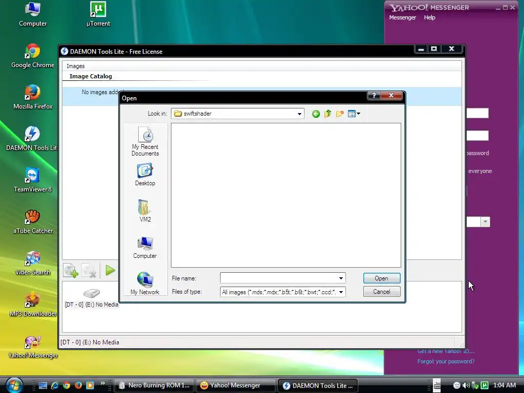Screen dimensions: 524x393
Task: Select My Network in the places bar
Action: pos(145,283)
